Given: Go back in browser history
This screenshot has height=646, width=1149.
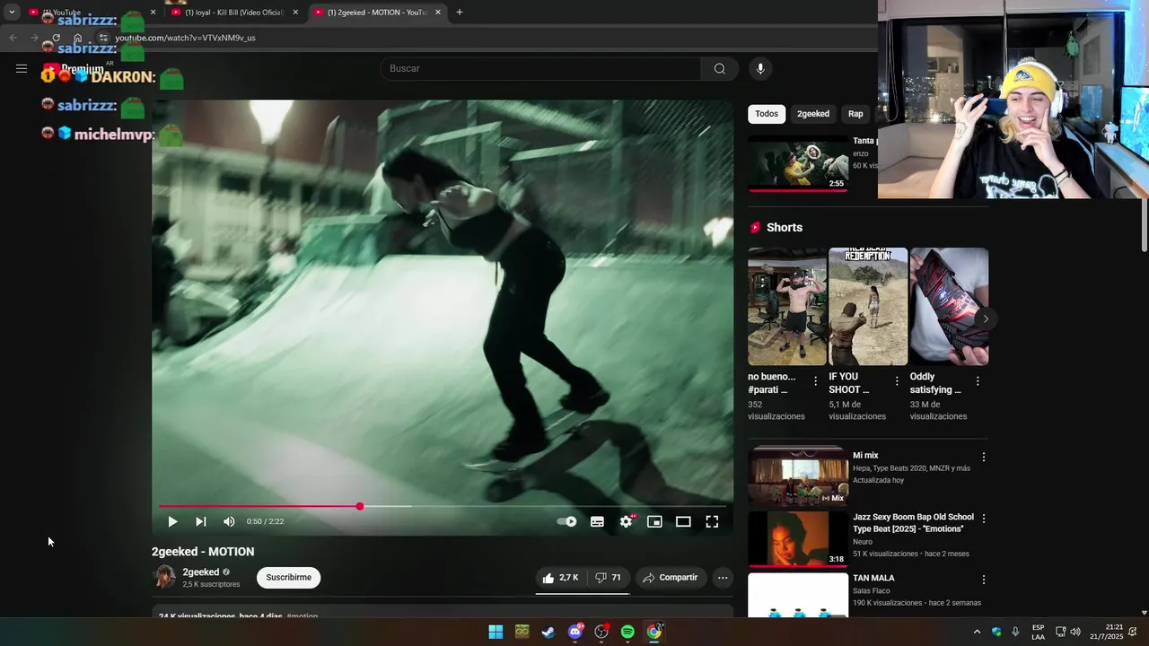Looking at the screenshot, I should pos(13,38).
